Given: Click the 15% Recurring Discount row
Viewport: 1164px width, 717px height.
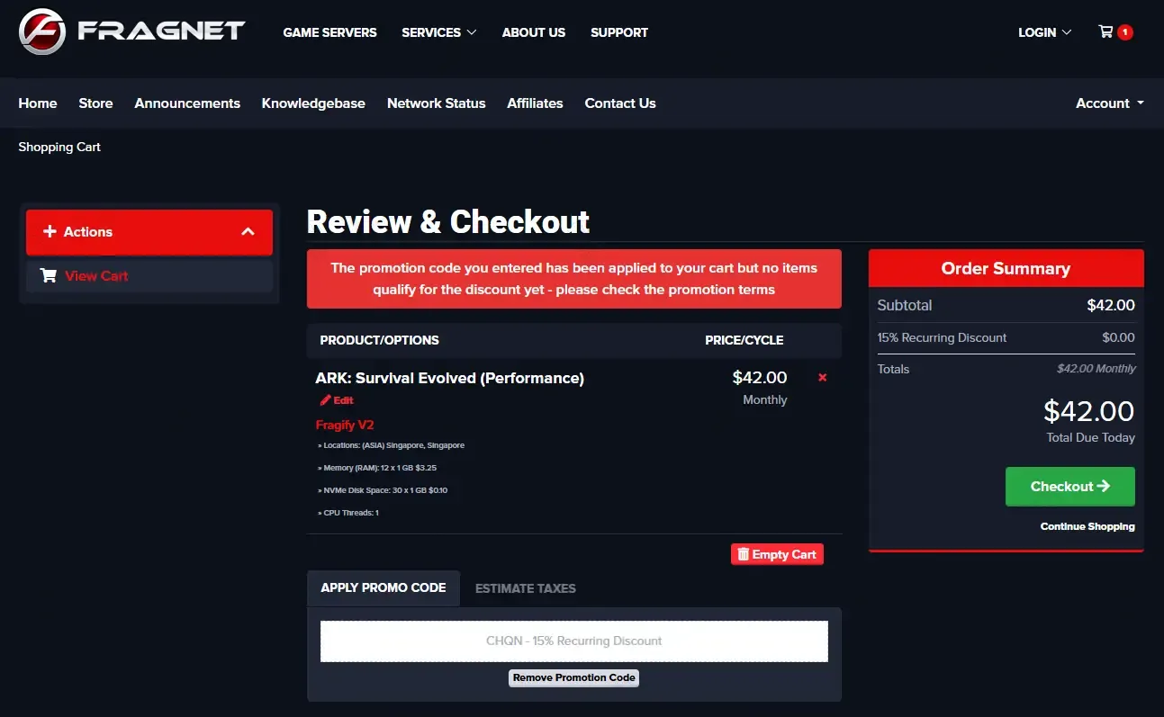Looking at the screenshot, I should (1006, 338).
